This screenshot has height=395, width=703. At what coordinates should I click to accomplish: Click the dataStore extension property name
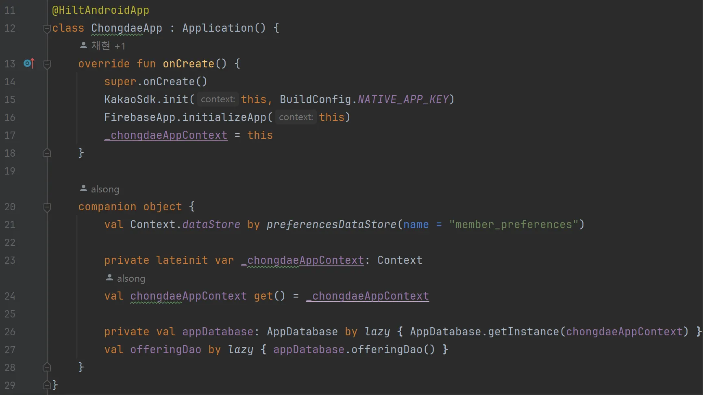point(211,224)
